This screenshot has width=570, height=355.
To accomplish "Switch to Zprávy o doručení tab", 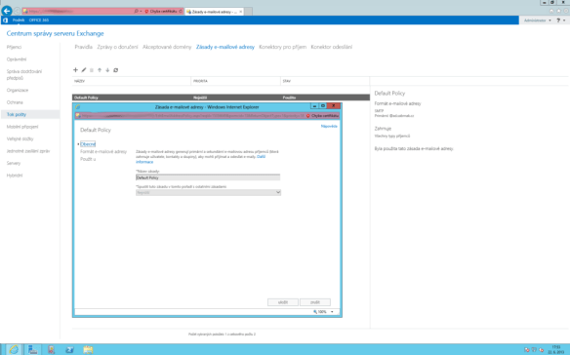I will 117,47.
